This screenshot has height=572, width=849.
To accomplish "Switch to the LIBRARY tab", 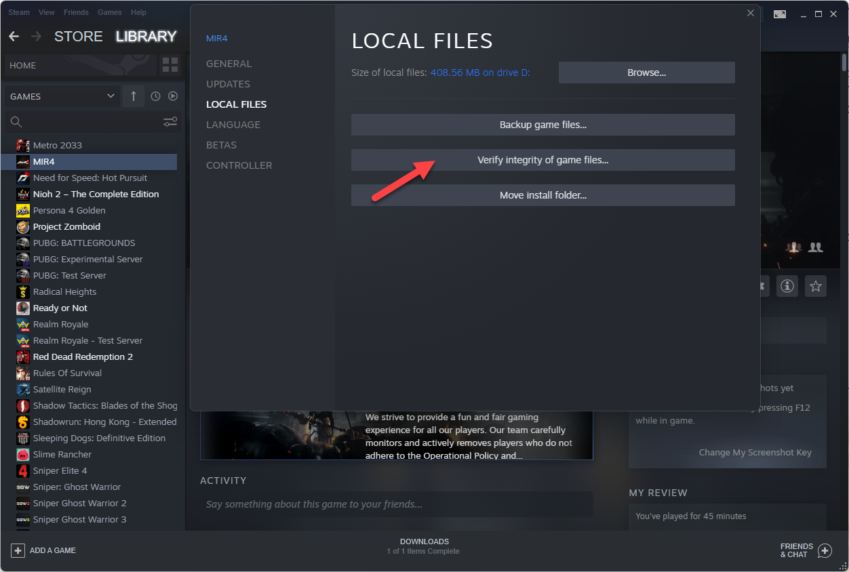I will (x=146, y=37).
